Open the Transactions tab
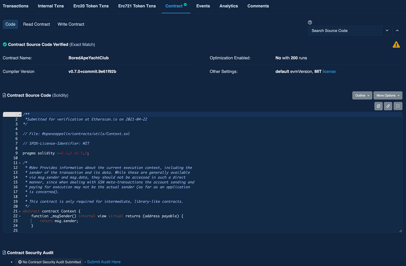The width and height of the screenshot is (406, 266). click(x=15, y=6)
